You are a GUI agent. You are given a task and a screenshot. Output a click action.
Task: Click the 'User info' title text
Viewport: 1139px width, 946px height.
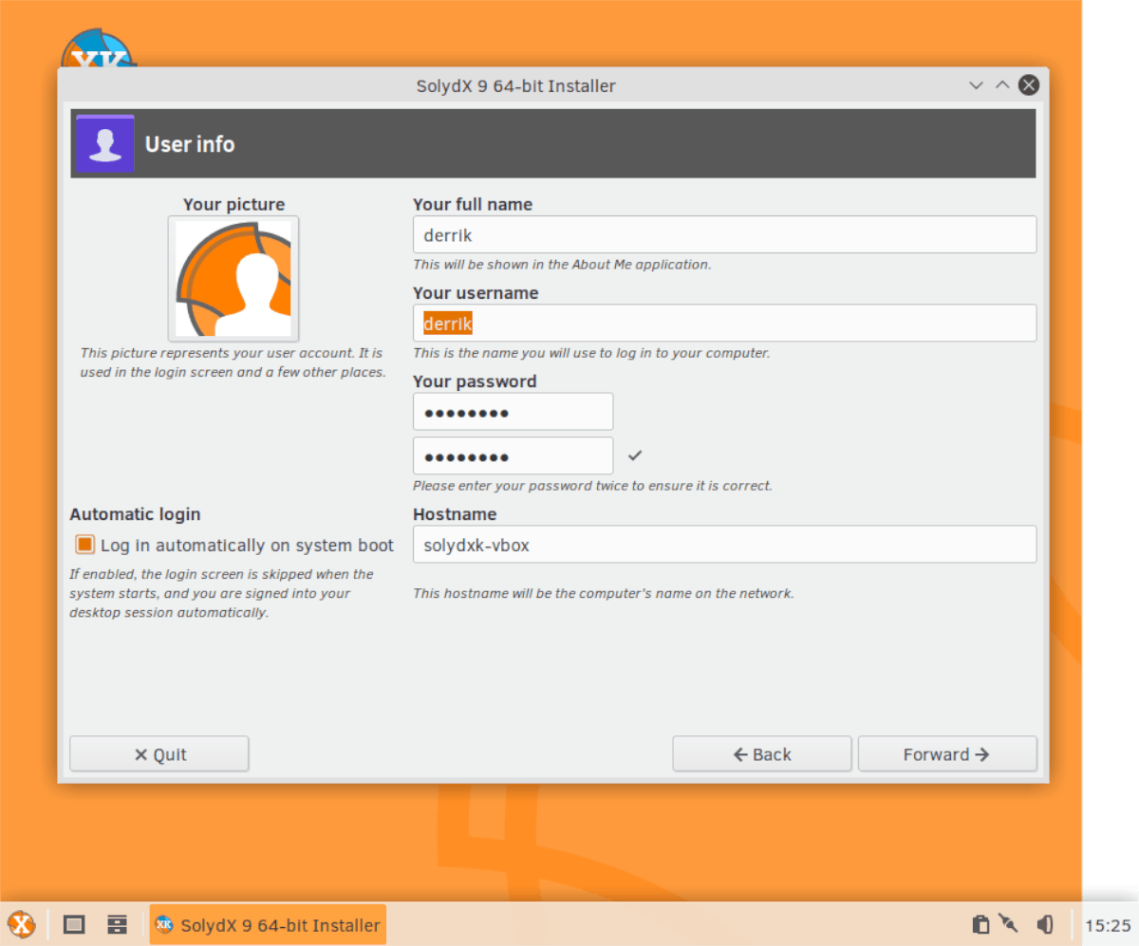190,144
